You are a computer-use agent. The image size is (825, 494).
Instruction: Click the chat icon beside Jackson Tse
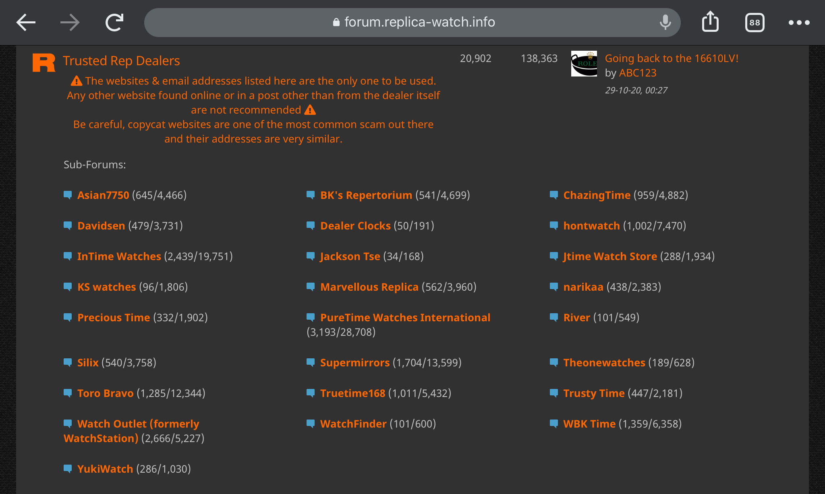[311, 256]
